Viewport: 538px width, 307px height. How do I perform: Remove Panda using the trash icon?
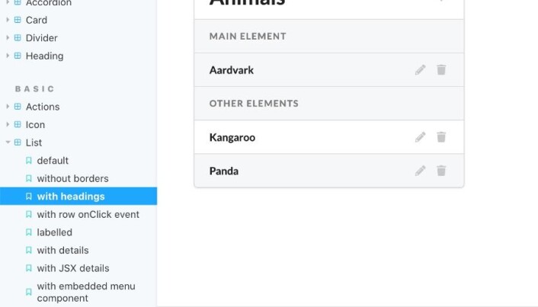click(x=441, y=171)
